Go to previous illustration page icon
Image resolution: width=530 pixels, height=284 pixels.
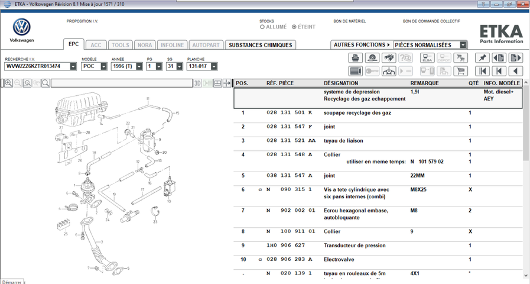click(499, 58)
